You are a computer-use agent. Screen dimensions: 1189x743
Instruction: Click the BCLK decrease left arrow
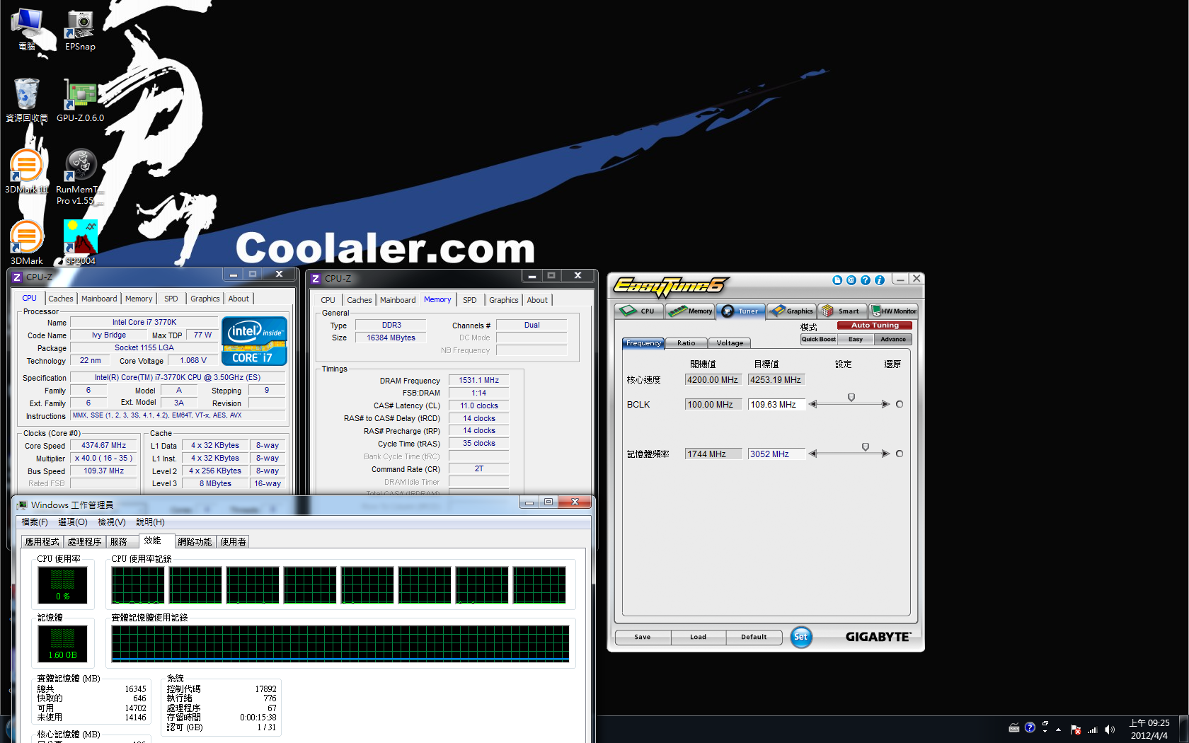pyautogui.click(x=813, y=404)
